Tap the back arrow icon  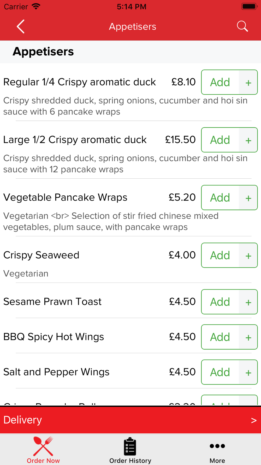click(x=21, y=26)
